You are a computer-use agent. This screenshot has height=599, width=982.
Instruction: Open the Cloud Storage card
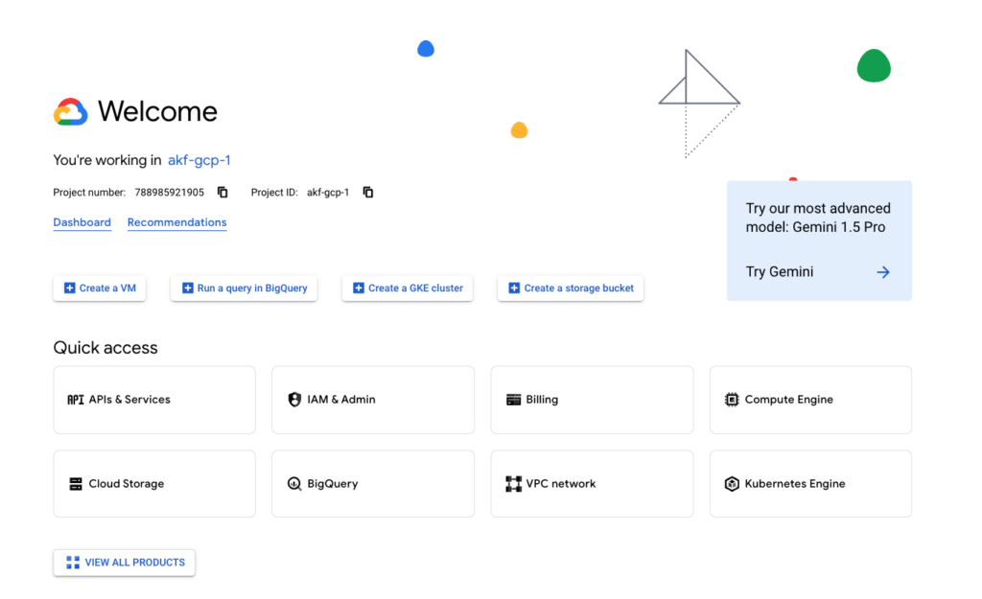click(x=154, y=484)
